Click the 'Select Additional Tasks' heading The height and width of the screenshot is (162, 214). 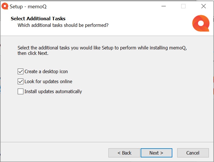point(38,19)
